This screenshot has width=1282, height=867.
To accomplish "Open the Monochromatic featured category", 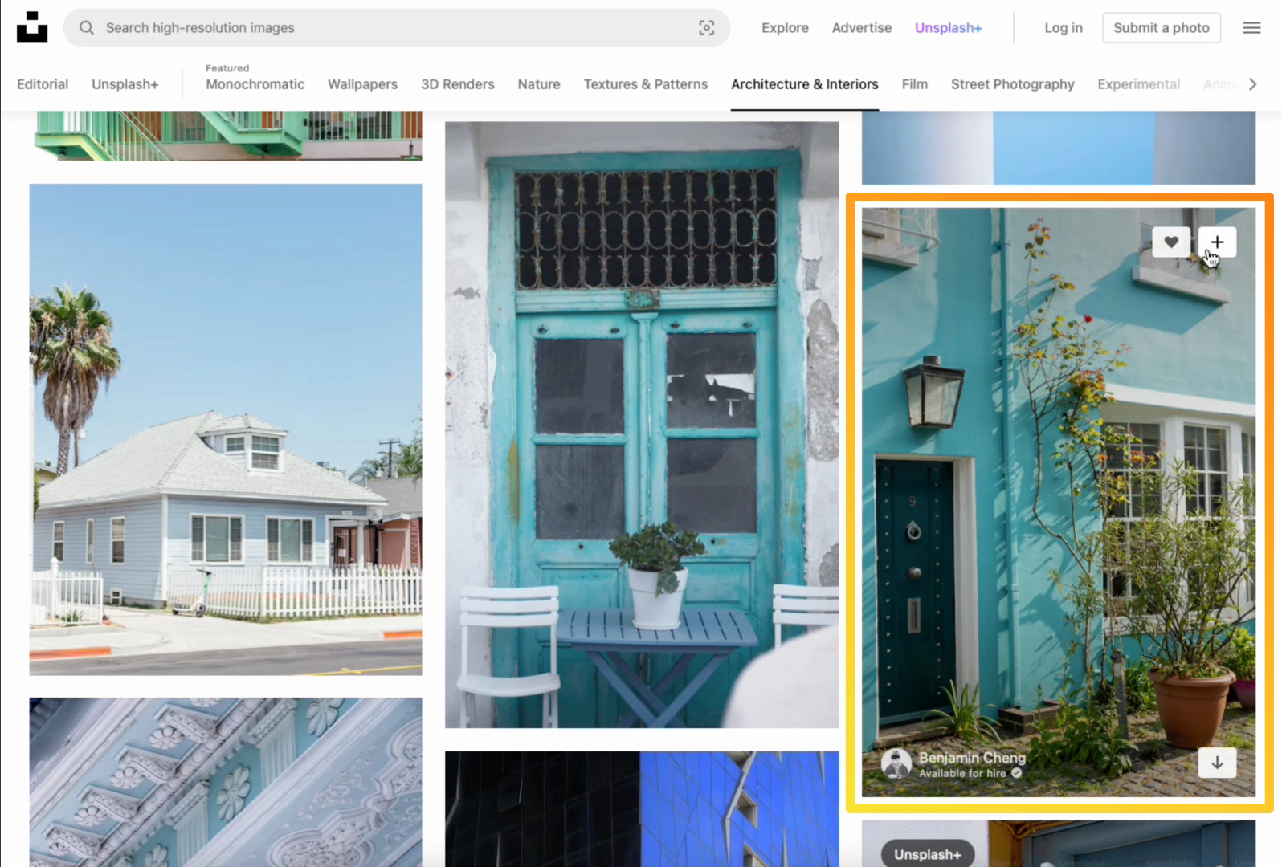I will tap(255, 84).
